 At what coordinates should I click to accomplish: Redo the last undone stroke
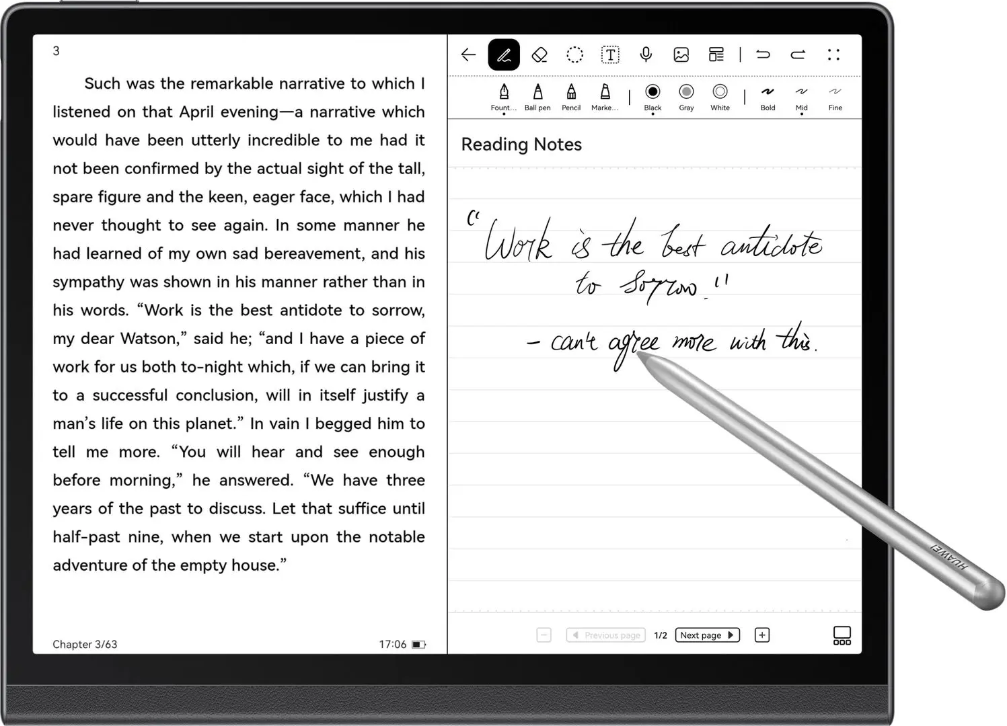[x=798, y=54]
